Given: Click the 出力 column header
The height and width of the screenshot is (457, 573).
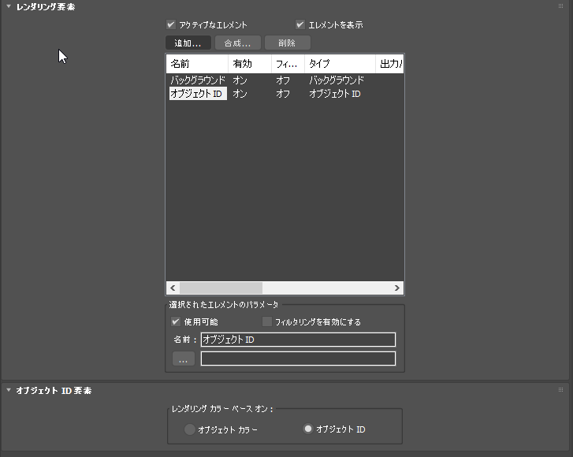Looking at the screenshot, I should tap(390, 64).
